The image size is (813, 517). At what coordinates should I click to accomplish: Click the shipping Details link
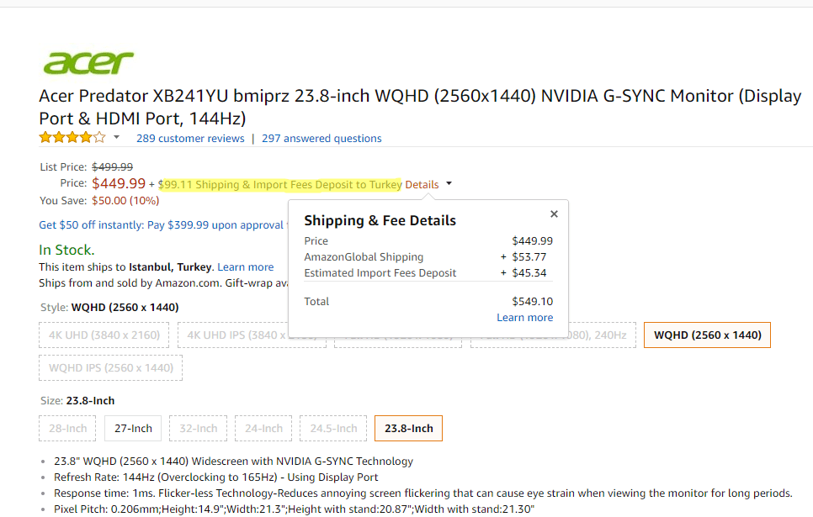[x=422, y=184]
